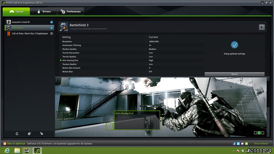Viewport: 274px width, 154px height.
Task: Select the Texture Quality setting row
Action: [x=132, y=64]
